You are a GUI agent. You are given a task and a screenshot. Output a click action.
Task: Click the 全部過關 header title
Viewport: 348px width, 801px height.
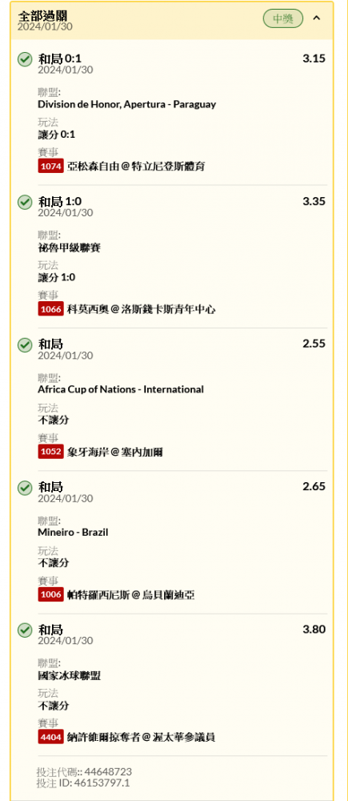click(42, 16)
